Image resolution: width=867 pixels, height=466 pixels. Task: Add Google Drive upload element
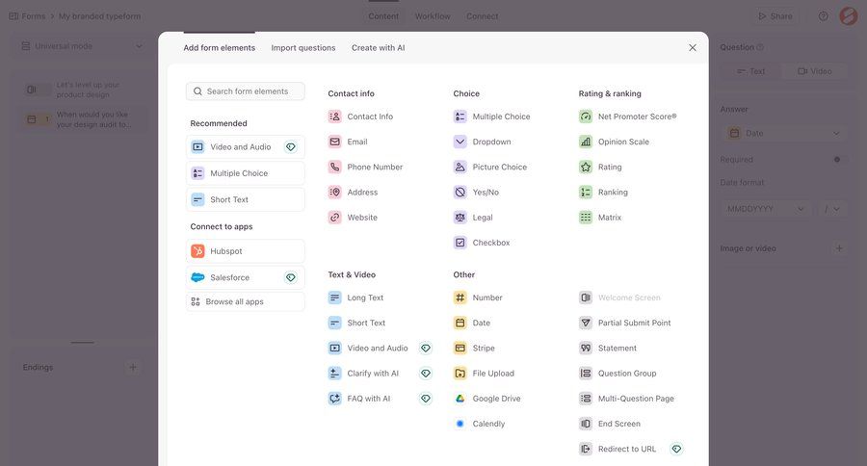tap(487, 399)
